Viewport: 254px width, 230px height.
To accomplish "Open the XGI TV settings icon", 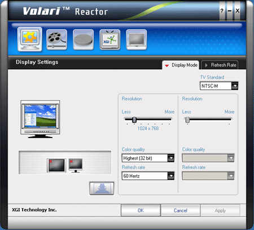I will [x=110, y=39].
